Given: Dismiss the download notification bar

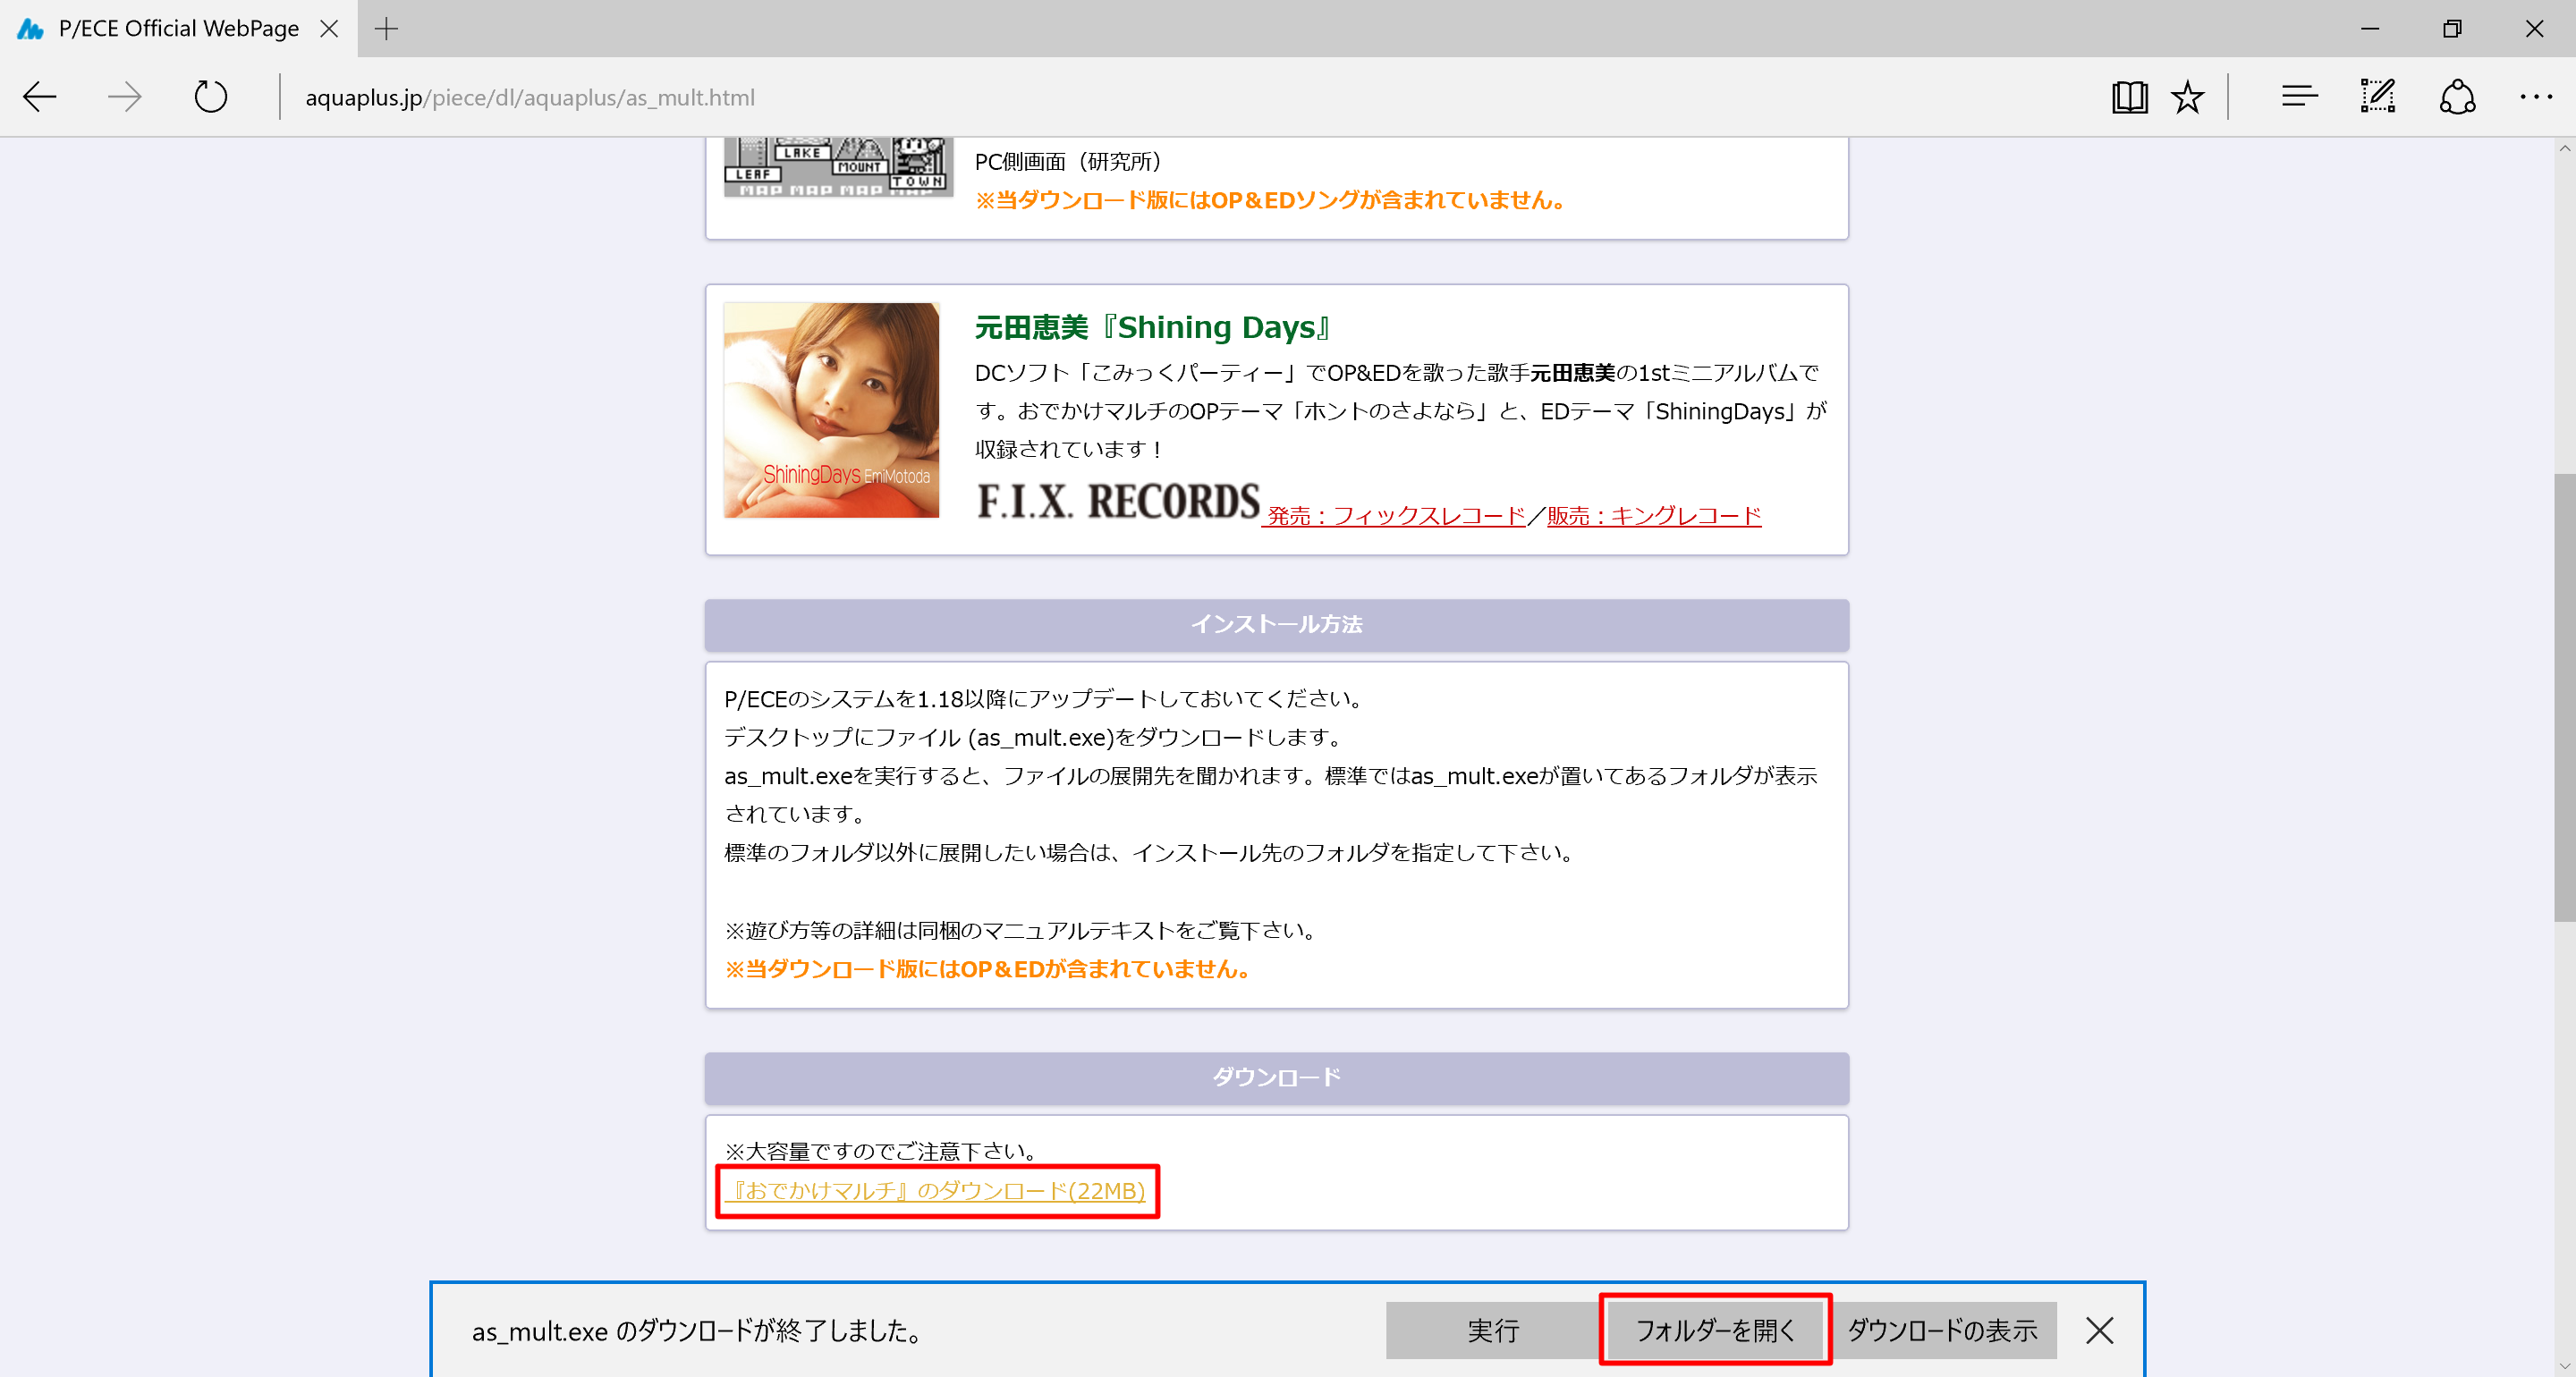Looking at the screenshot, I should pos(2100,1330).
